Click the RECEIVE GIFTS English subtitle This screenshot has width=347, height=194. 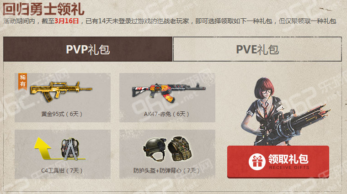pyautogui.click(x=289, y=168)
